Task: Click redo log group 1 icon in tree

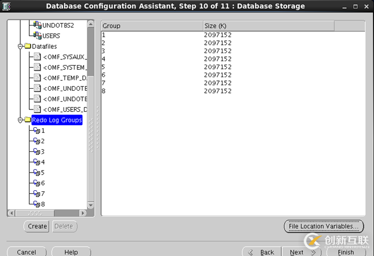Action: click(37, 130)
